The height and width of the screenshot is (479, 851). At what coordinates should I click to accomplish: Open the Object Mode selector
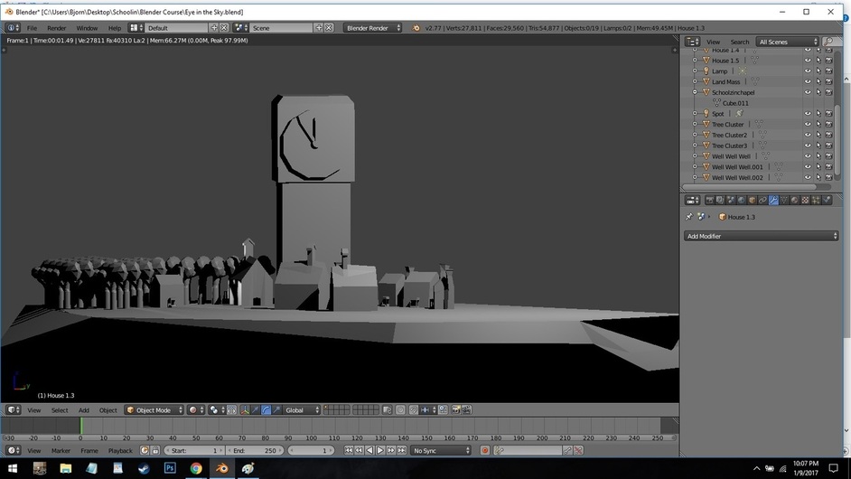pos(154,410)
